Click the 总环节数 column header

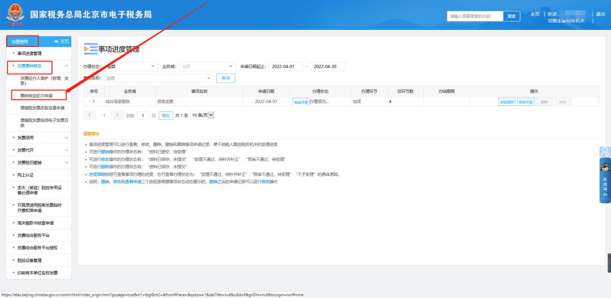click(x=405, y=91)
